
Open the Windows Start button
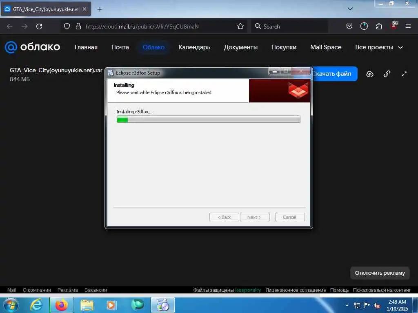11,305
